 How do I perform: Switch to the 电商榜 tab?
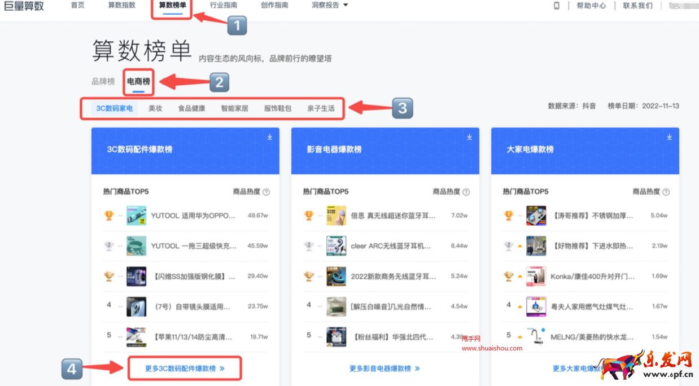[138, 82]
